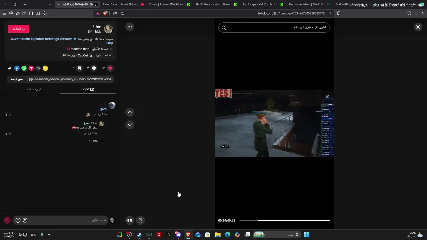Open the Ice ! profile avatar
Viewport: 427px width, 240px height.
pos(108,29)
